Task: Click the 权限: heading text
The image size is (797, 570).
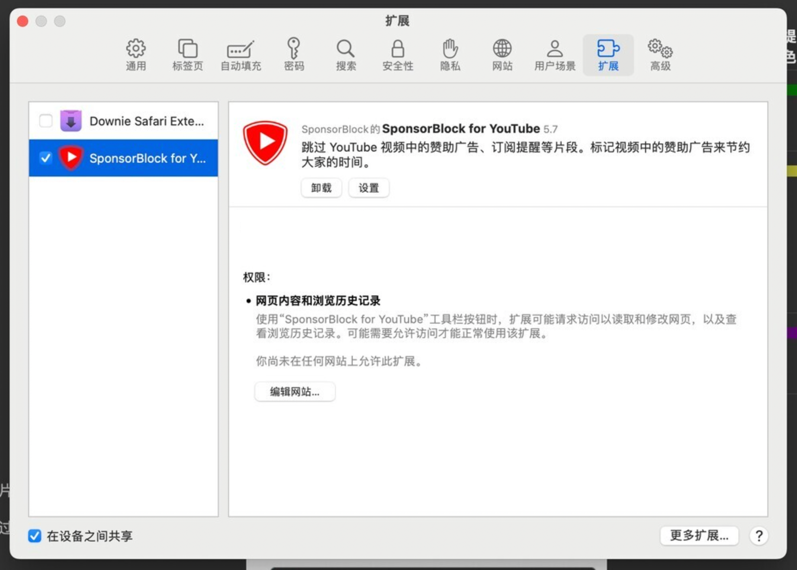Action: (257, 277)
